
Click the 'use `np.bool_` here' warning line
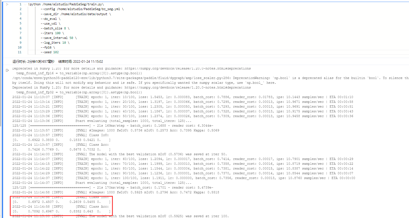click(144, 83)
